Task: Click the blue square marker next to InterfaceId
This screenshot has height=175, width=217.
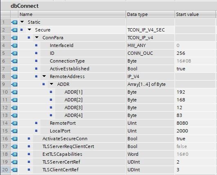Action: pos(36,45)
